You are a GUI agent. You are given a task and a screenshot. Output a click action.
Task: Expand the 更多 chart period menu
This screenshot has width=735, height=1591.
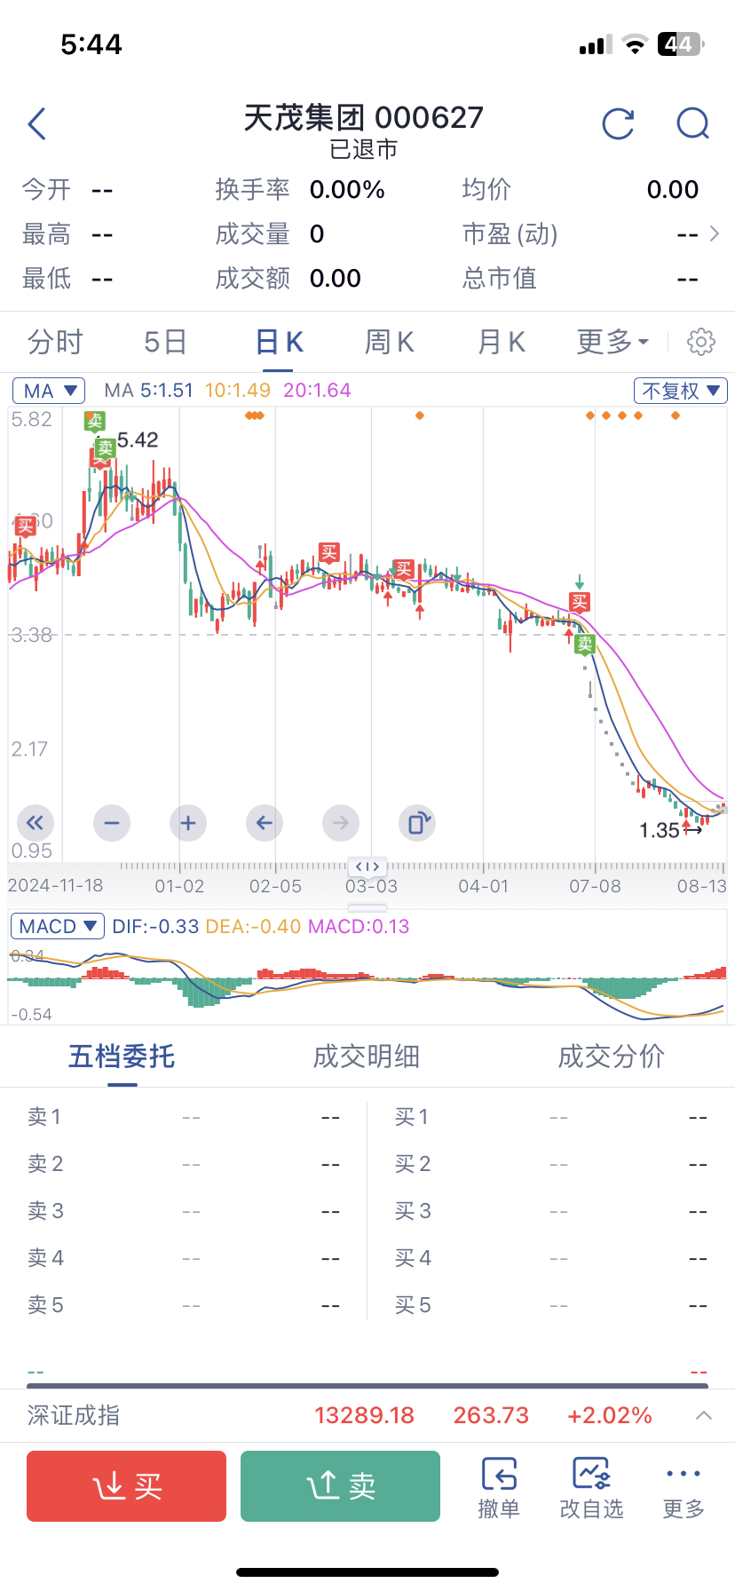pos(612,342)
